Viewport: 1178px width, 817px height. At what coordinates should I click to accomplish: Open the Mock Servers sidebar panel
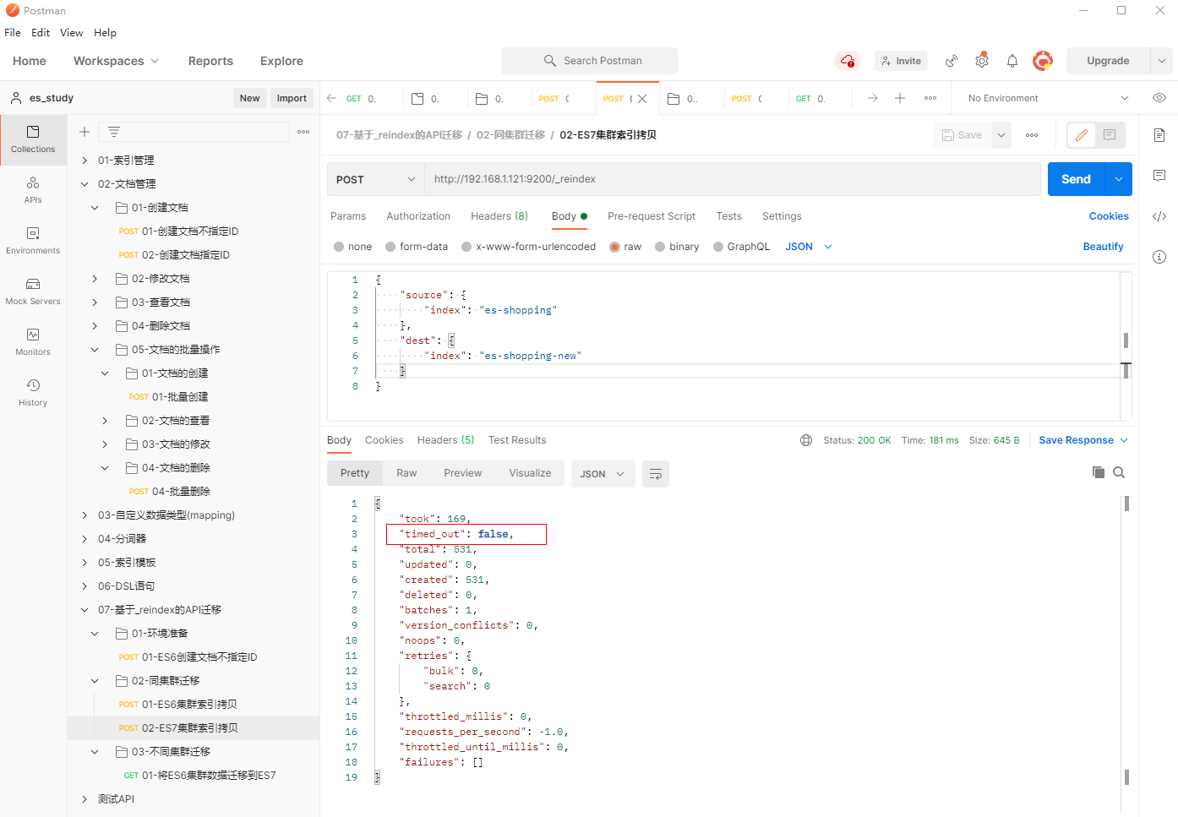(x=33, y=291)
